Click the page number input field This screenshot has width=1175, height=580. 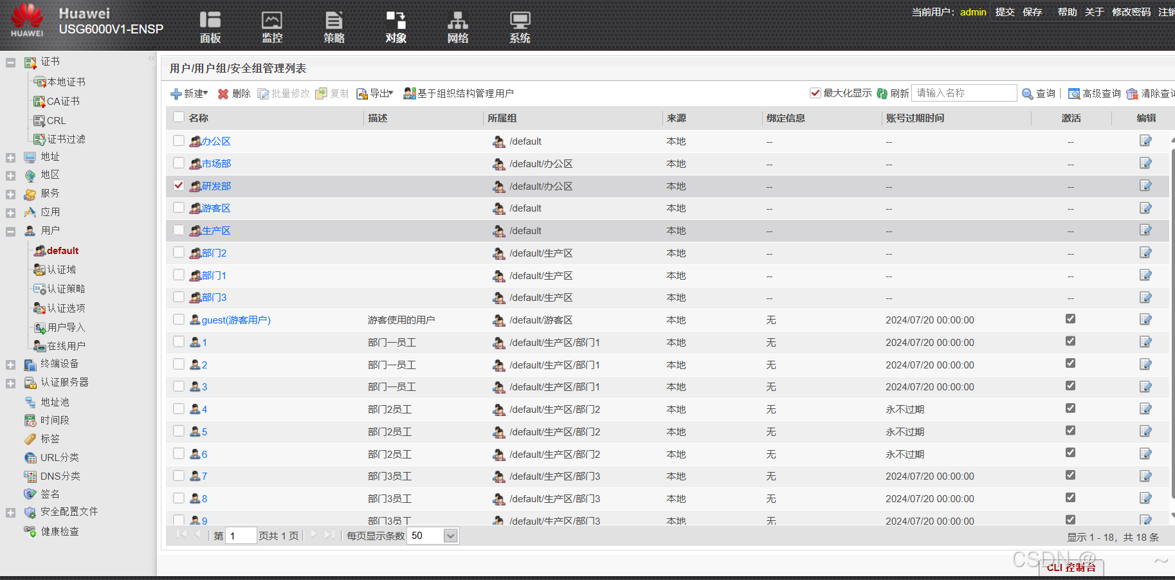coord(241,536)
